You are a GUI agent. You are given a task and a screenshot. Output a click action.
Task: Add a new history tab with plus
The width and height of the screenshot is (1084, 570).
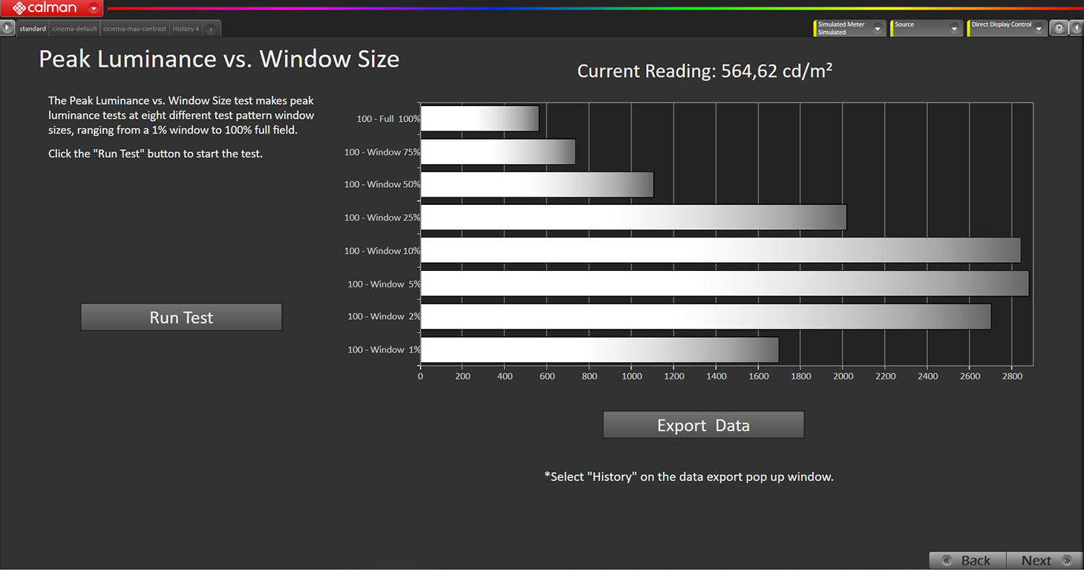tap(211, 30)
